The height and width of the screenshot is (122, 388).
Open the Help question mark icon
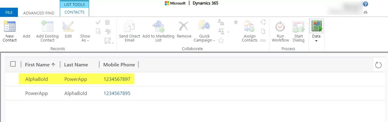[x=366, y=4]
